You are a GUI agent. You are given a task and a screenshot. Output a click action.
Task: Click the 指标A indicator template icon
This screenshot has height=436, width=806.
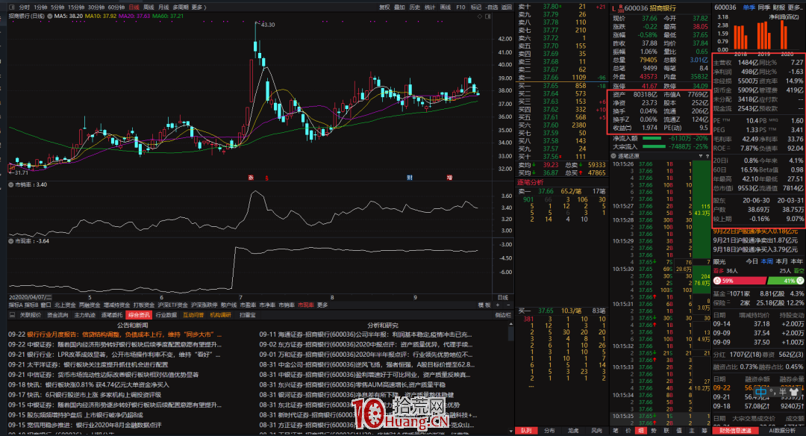[13, 305]
